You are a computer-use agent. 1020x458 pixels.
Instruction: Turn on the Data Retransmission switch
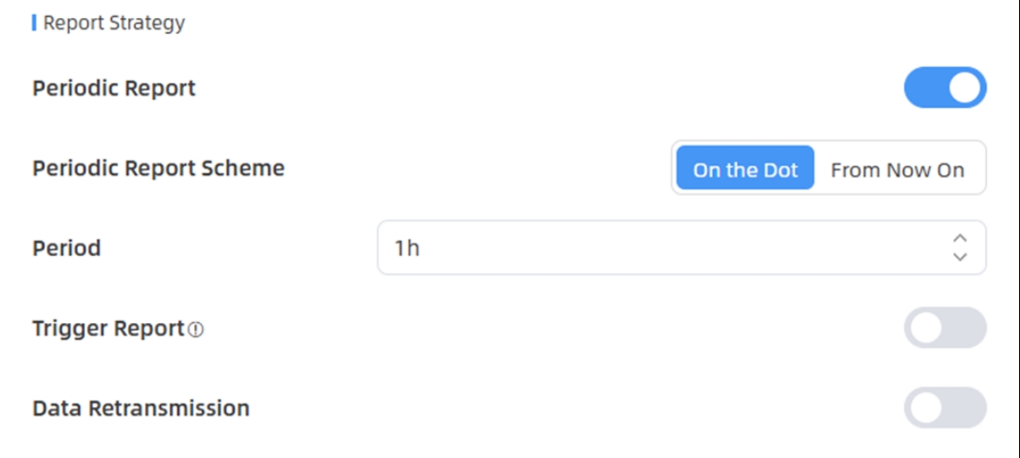pos(945,408)
